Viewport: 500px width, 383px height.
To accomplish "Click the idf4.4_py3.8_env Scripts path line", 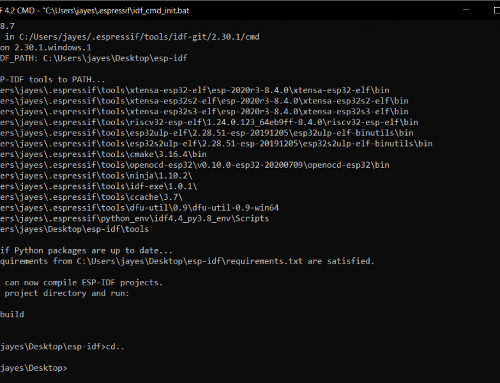I will [134, 218].
